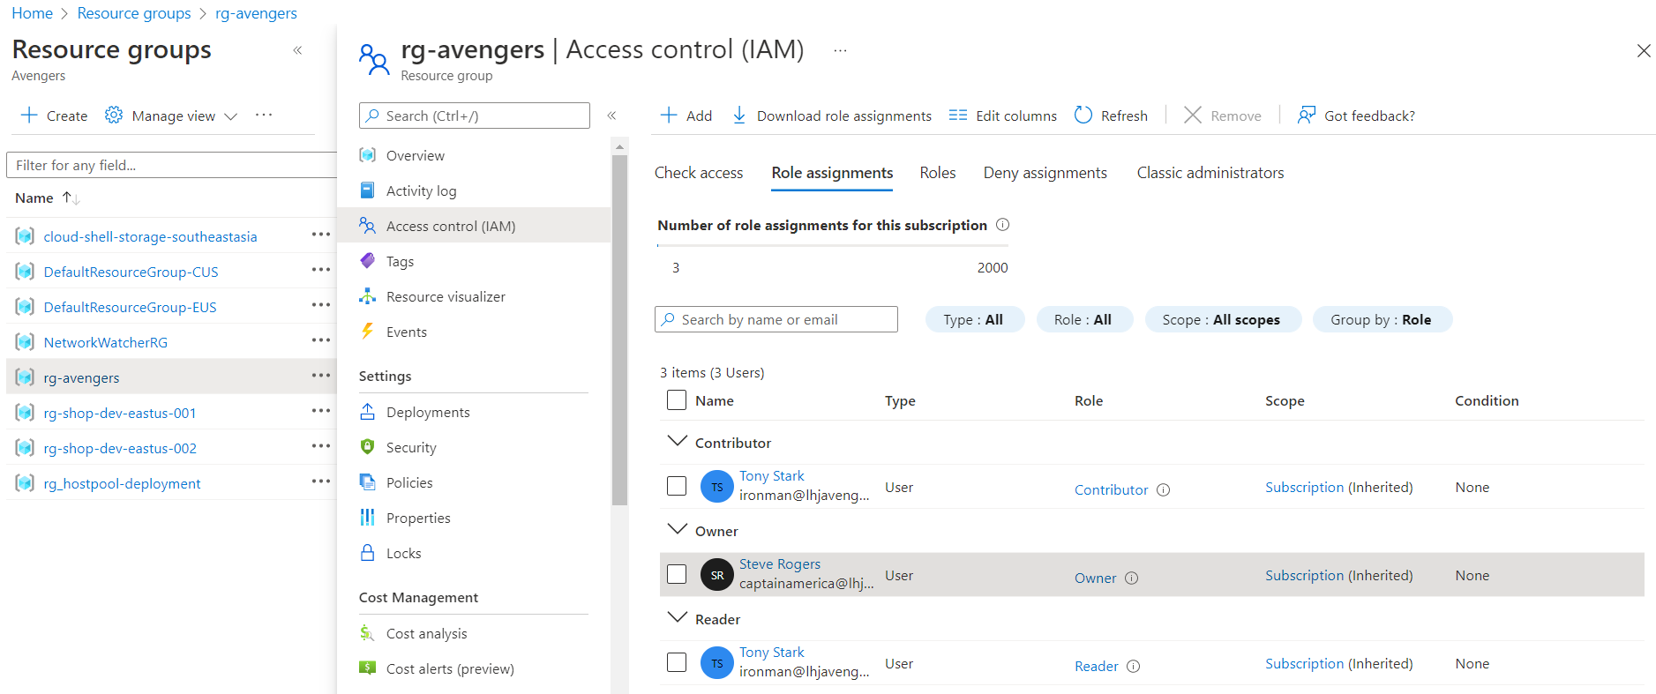Screen dimensions: 1656x694
Task: Open Steve Rogers user link
Action: [x=780, y=563]
